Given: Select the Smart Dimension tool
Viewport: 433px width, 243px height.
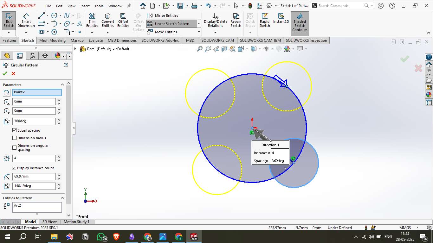Looking at the screenshot, I should (26, 21).
